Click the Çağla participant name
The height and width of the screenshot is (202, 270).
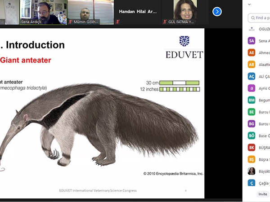(264, 183)
